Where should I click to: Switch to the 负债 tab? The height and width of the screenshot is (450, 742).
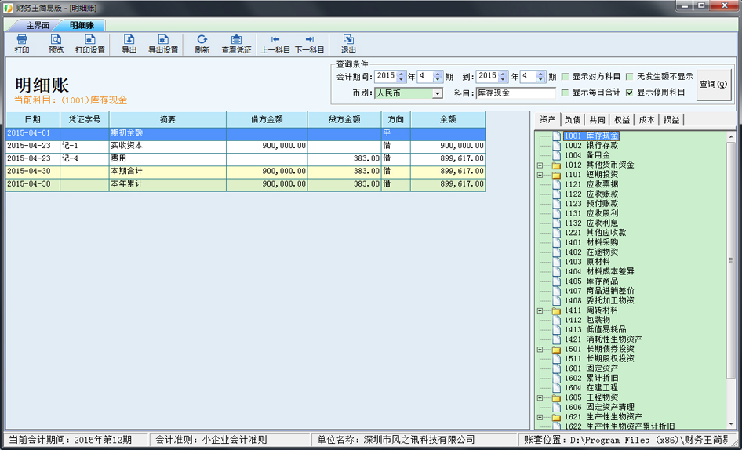pyautogui.click(x=572, y=120)
